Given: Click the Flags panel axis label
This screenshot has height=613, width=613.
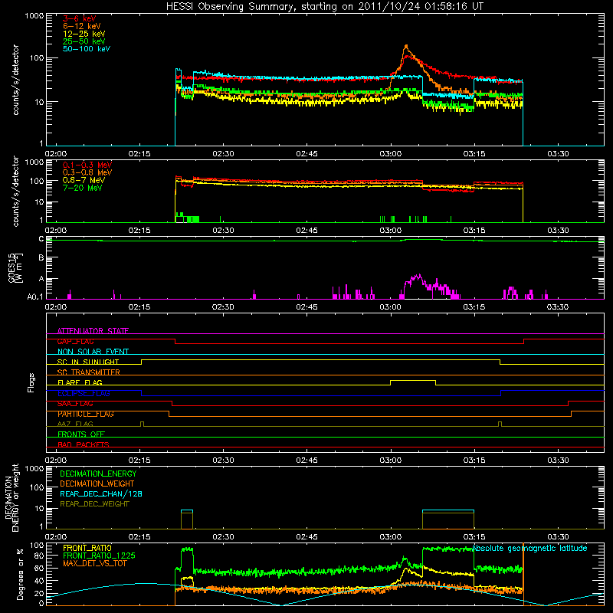Looking at the screenshot, I should click(x=31, y=382).
